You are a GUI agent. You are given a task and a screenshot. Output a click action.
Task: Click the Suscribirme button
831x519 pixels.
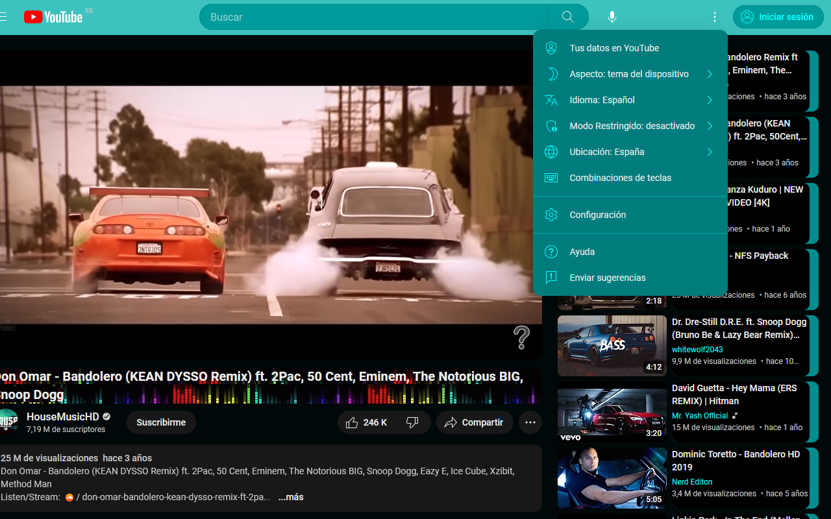coord(161,422)
